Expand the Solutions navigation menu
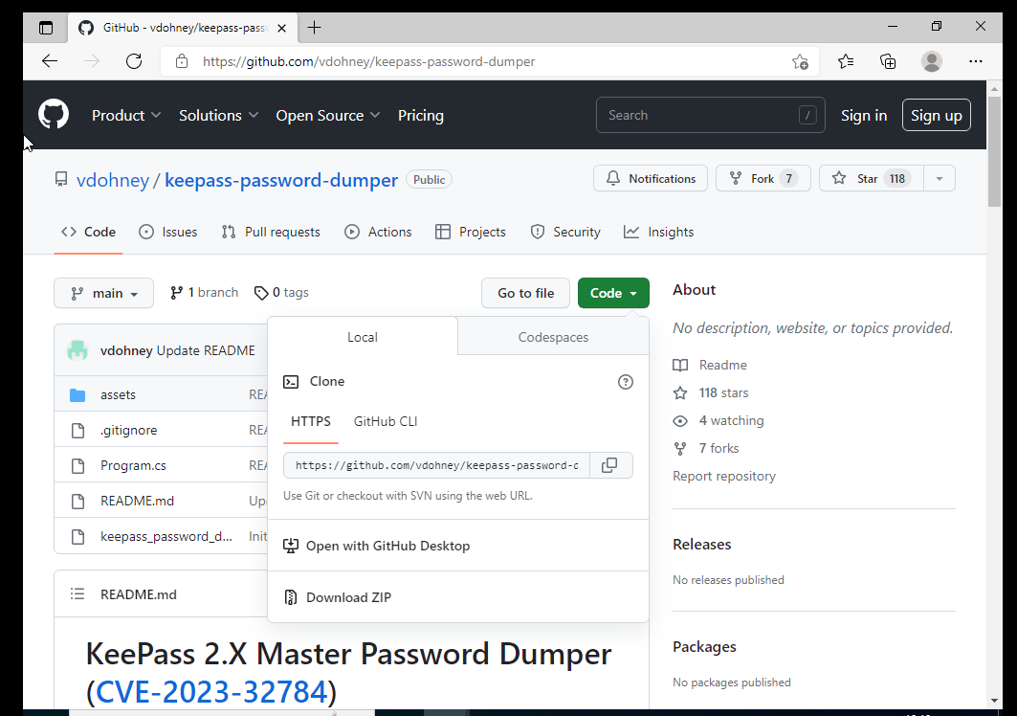1017x716 pixels. coord(218,116)
